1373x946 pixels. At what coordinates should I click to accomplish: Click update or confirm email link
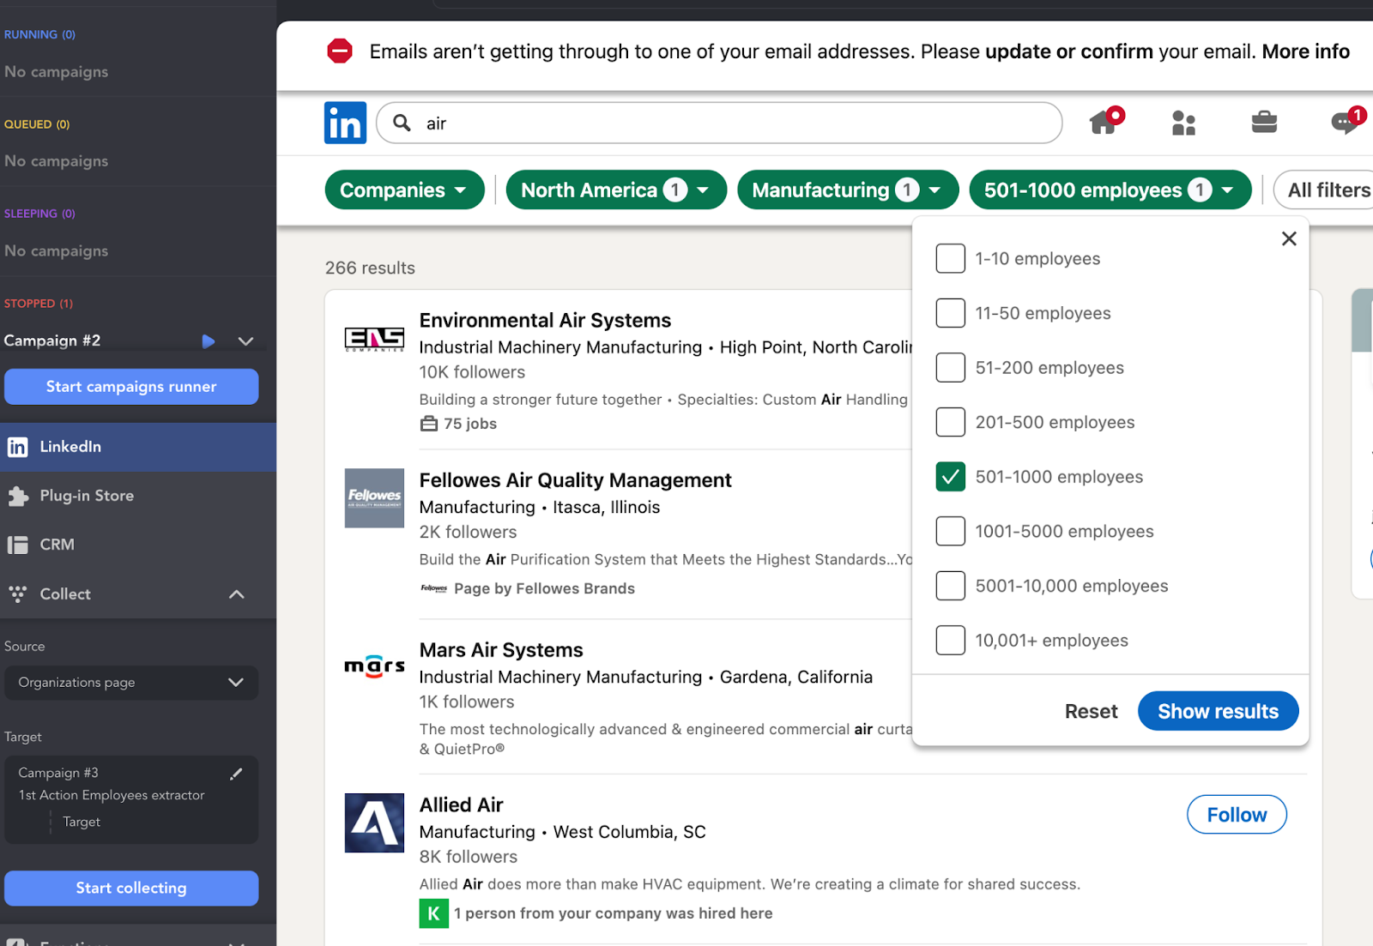pyautogui.click(x=1068, y=51)
